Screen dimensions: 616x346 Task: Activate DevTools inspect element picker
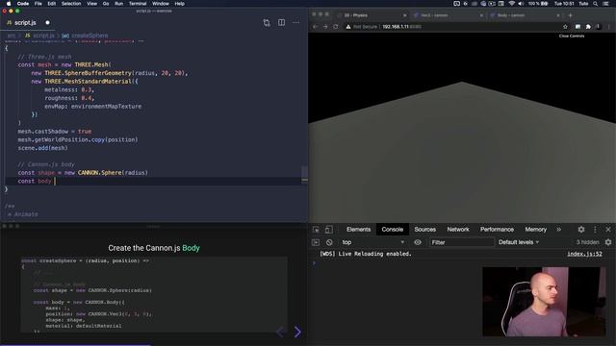point(316,230)
